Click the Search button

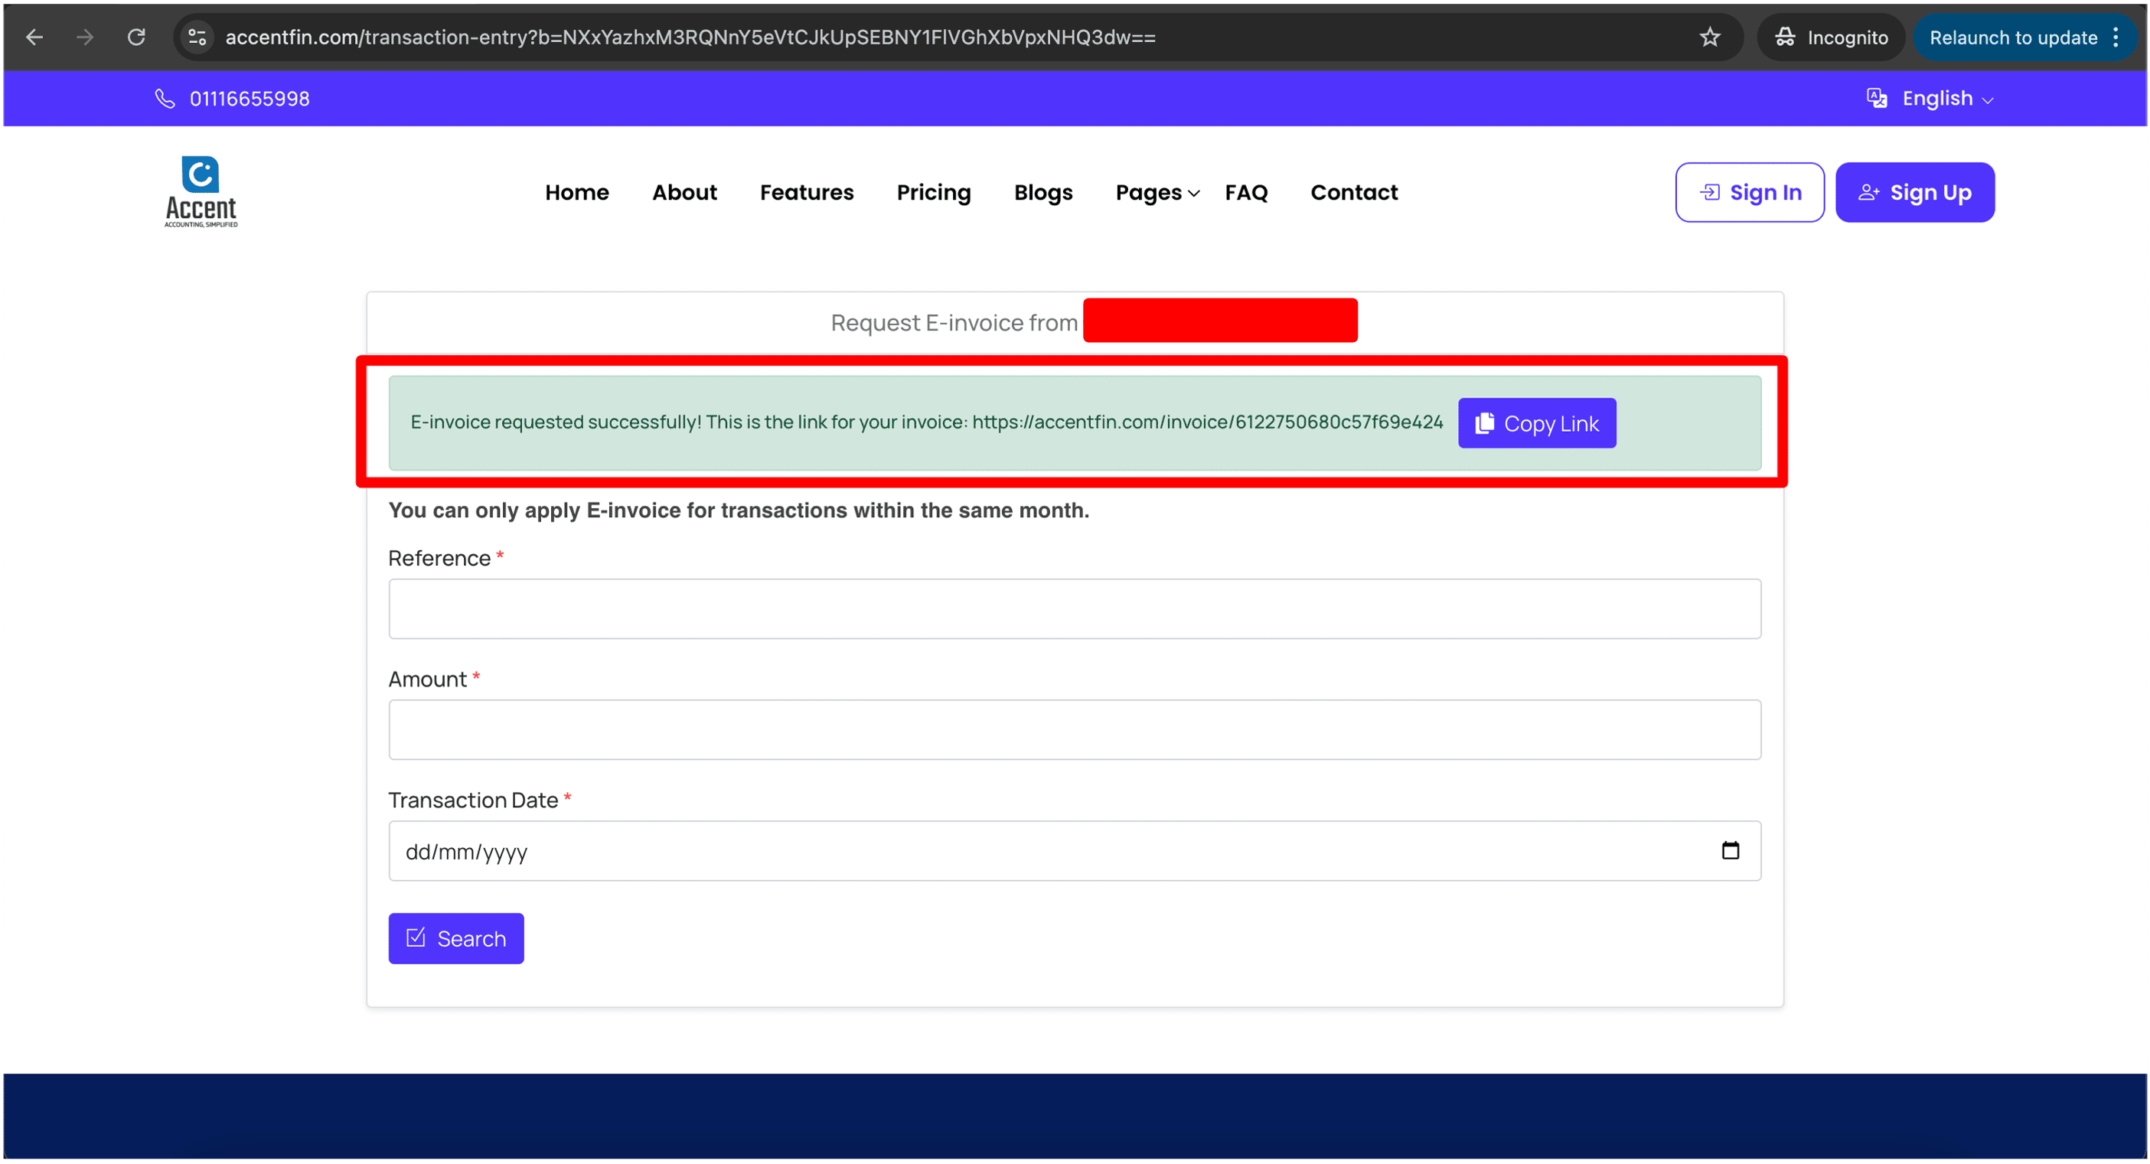(455, 938)
